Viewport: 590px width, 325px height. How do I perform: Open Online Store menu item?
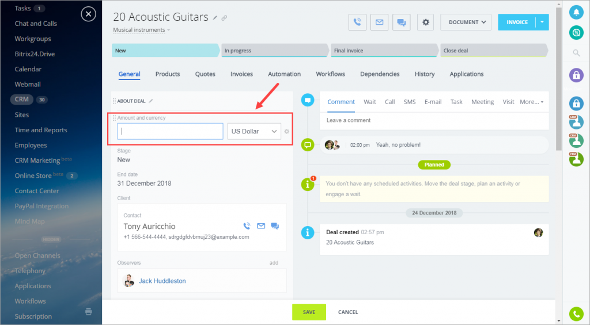tap(33, 175)
